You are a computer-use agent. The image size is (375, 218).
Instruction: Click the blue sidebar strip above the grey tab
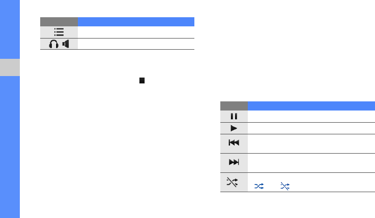[x=10, y=29]
